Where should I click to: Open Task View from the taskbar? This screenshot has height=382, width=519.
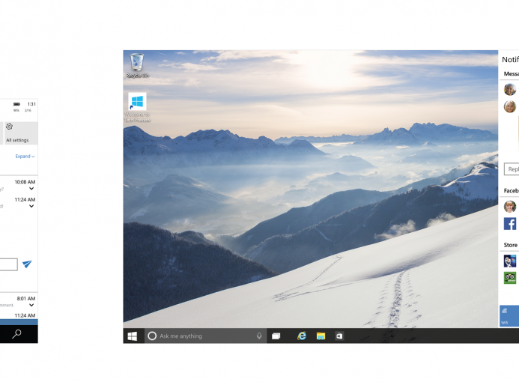coord(276,336)
